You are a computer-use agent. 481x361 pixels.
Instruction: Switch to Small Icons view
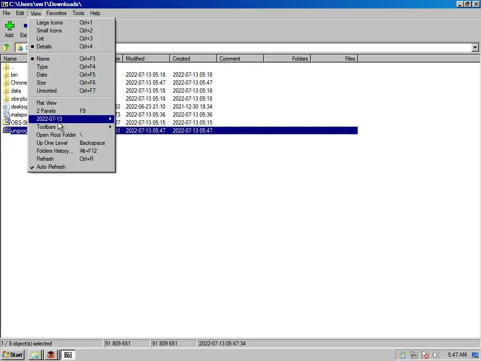(71, 31)
